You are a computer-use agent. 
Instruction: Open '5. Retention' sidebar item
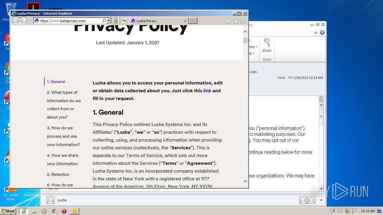coord(58,174)
